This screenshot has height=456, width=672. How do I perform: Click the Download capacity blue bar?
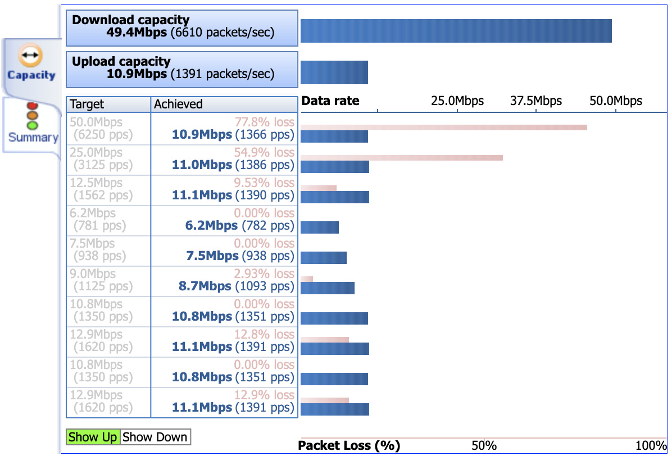456,31
